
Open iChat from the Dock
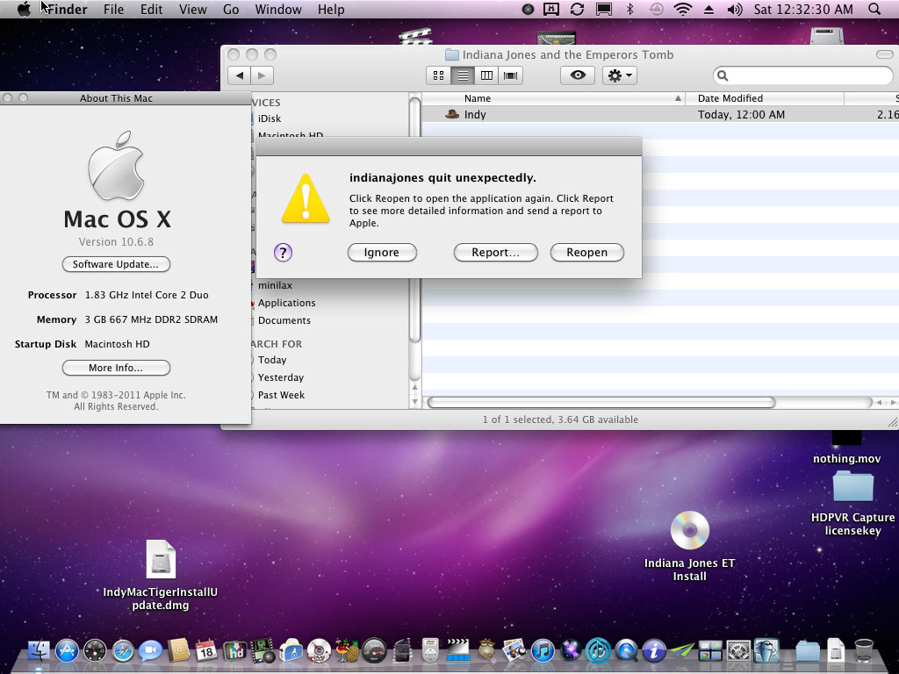tap(151, 651)
